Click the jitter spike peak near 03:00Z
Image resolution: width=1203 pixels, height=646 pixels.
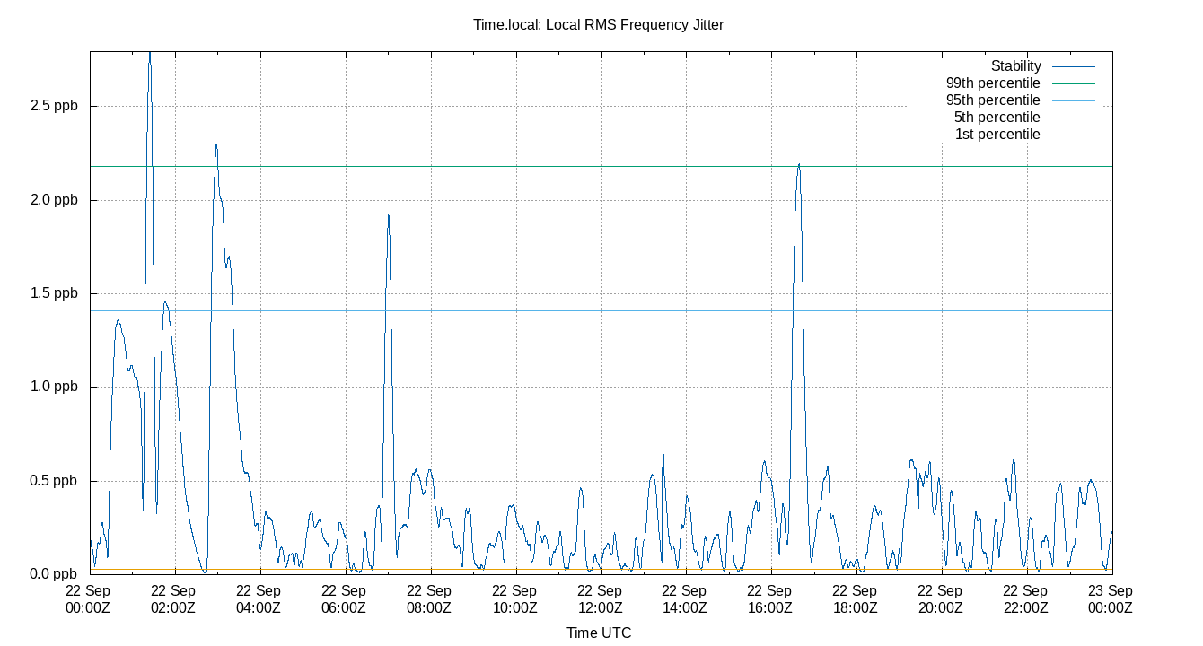pyautogui.click(x=216, y=144)
